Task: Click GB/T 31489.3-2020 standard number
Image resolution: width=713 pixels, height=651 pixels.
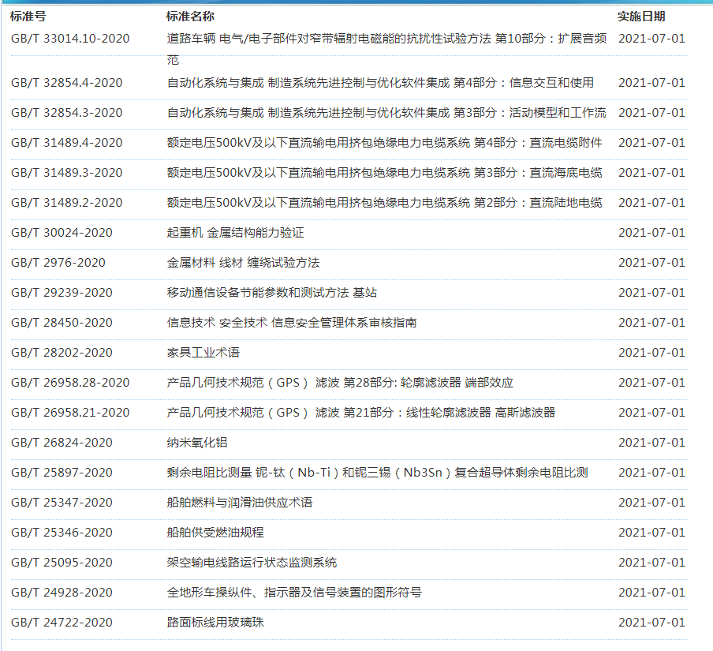Action: pyautogui.click(x=66, y=173)
